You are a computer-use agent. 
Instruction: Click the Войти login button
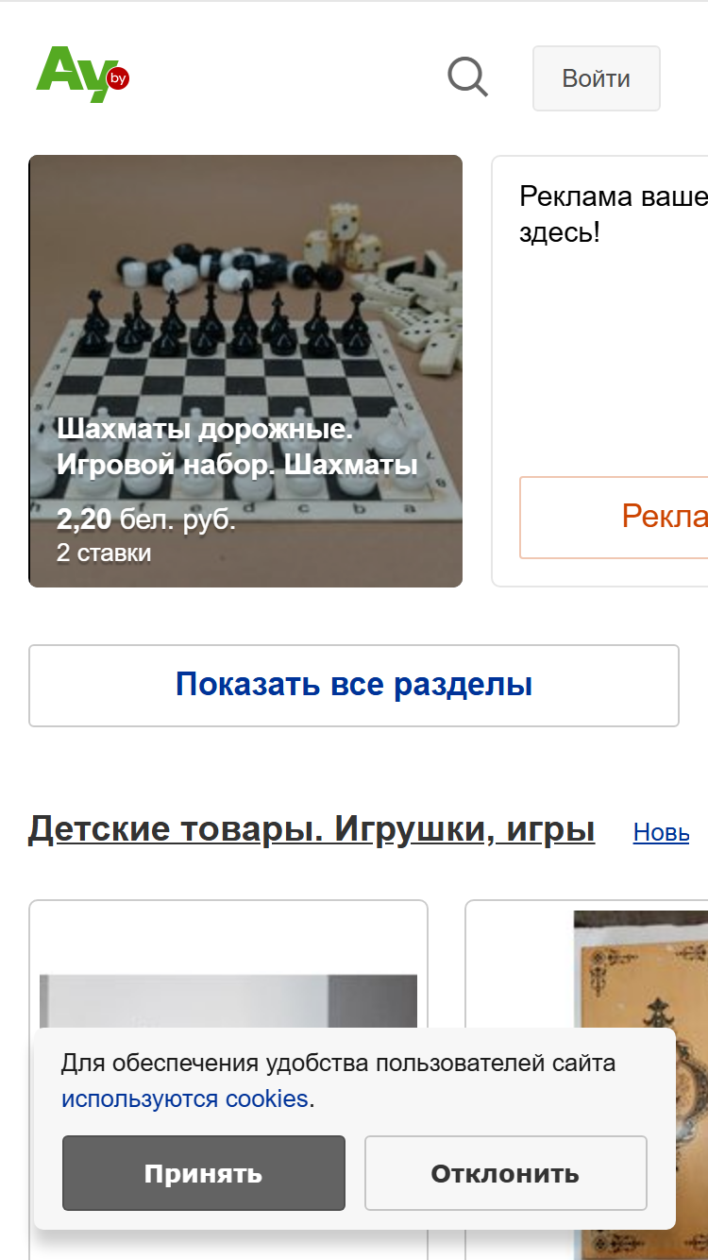tap(597, 78)
